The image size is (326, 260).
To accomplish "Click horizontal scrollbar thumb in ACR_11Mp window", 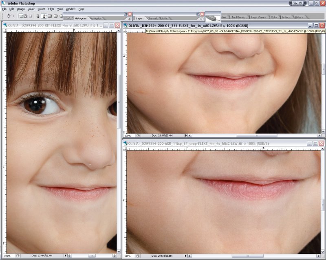I will pos(247,256).
